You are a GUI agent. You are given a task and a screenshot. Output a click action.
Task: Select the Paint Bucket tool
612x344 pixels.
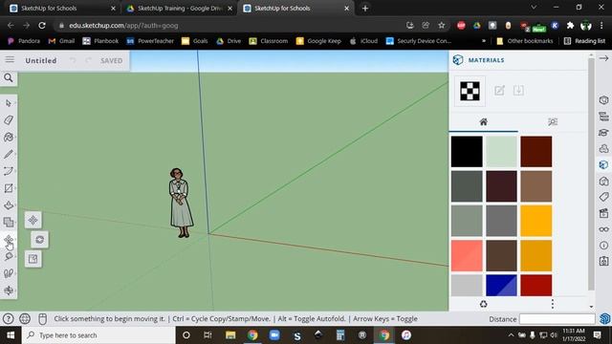point(9,138)
